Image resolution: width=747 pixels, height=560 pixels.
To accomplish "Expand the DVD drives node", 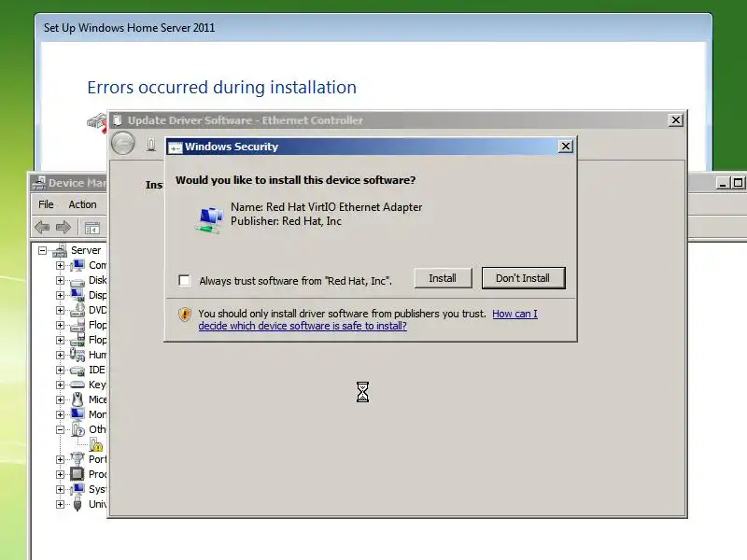I will pyautogui.click(x=60, y=310).
